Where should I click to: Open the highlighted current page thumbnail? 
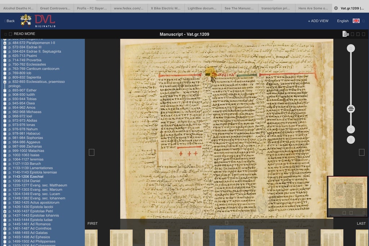(226, 237)
